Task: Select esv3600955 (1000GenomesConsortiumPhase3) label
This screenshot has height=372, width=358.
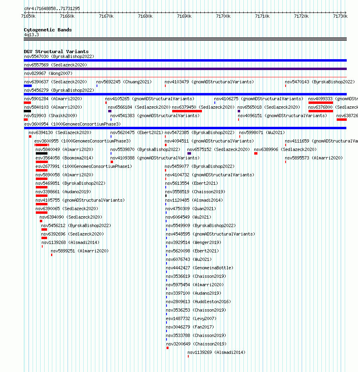Action: tap(82, 141)
